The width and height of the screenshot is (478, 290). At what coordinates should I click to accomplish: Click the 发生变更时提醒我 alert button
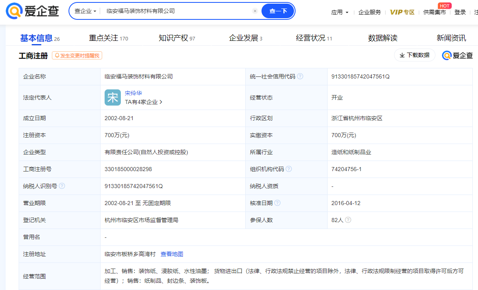[x=77, y=56]
